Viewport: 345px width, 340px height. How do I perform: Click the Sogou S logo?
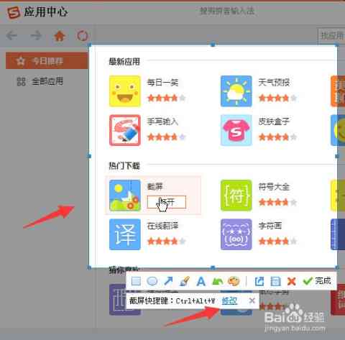[14, 12]
